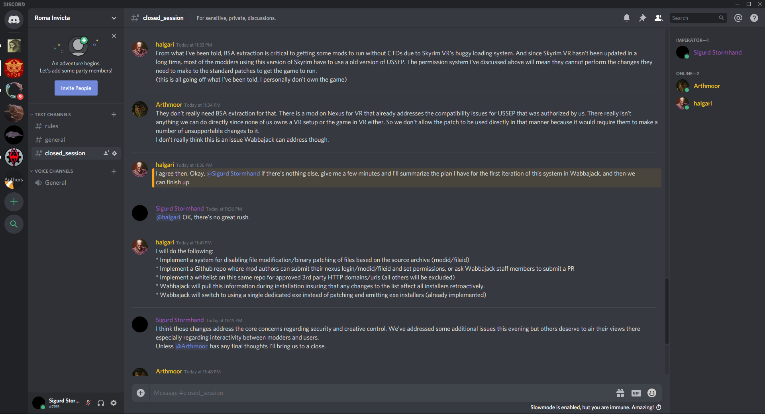
Task: Toggle headphone deafen
Action: pos(101,403)
